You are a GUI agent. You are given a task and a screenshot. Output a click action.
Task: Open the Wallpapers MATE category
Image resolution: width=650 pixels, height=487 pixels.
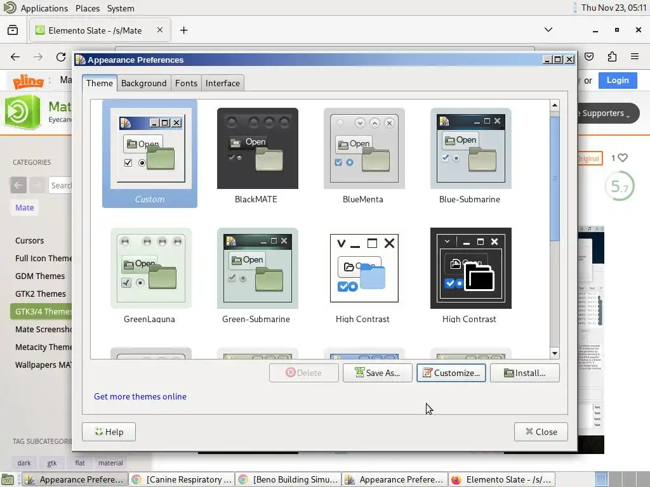tap(44, 365)
